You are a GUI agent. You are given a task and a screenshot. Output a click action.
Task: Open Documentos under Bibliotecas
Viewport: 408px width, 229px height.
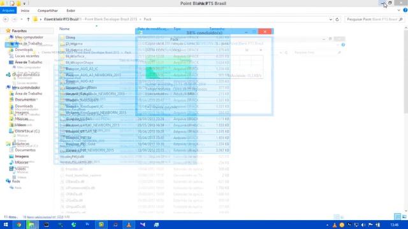coord(25,150)
